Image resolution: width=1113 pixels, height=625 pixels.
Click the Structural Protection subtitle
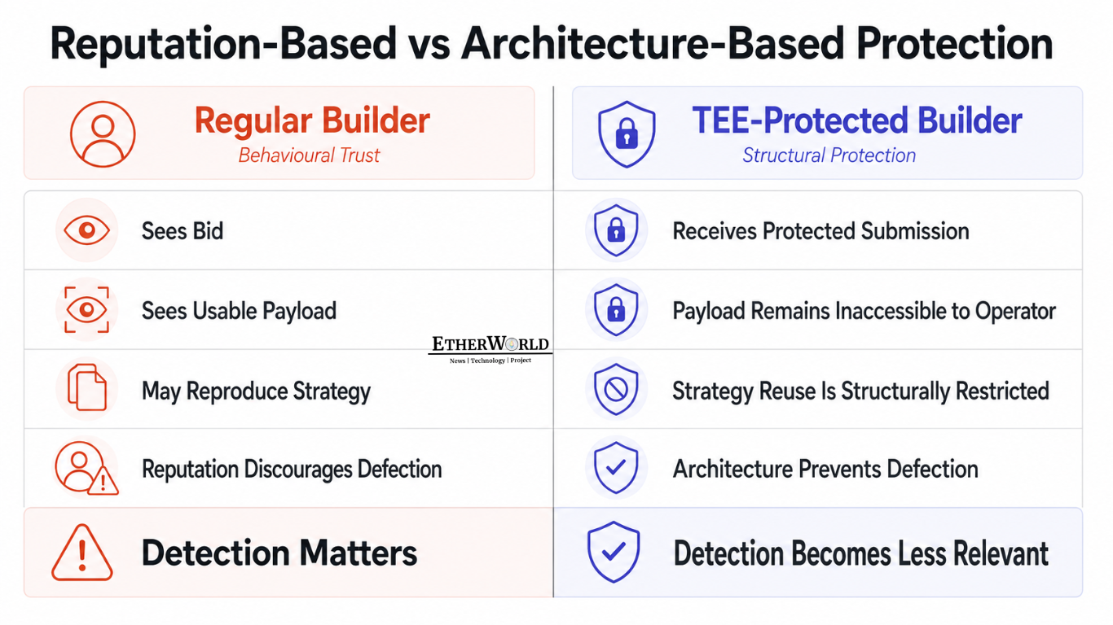pos(829,155)
